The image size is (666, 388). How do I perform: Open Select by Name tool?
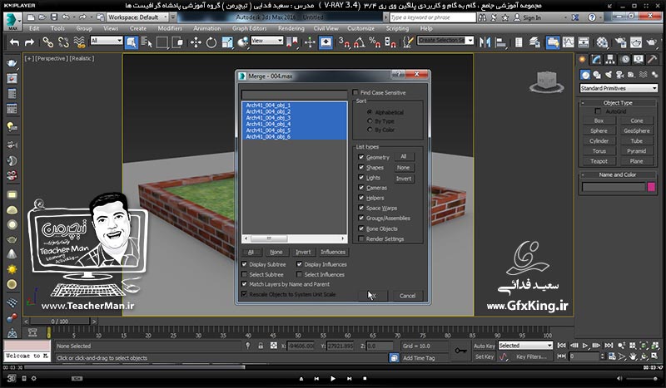pyautogui.click(x=147, y=42)
